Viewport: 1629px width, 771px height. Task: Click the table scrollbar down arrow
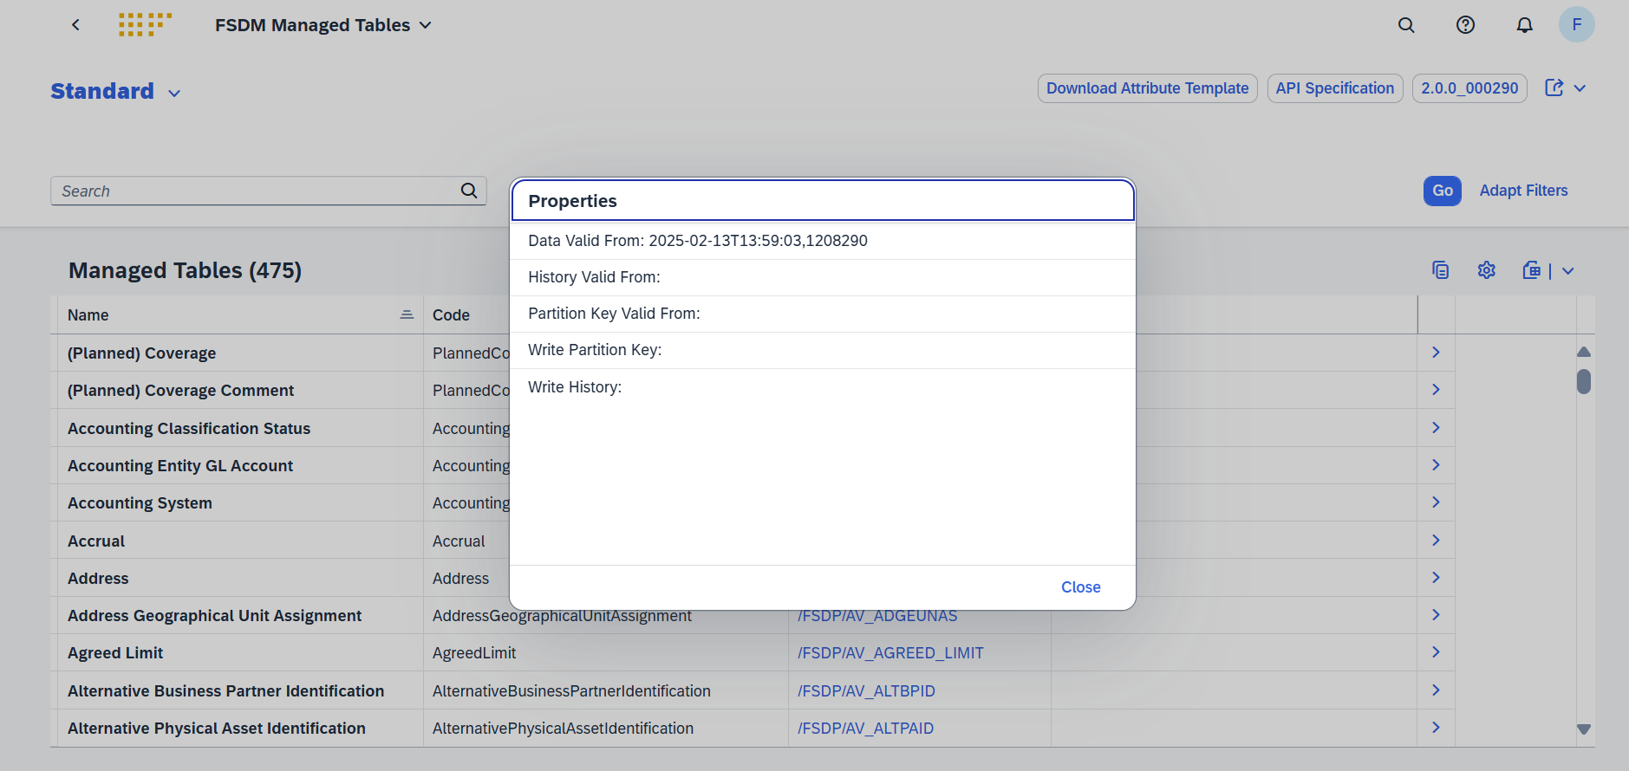(1583, 729)
